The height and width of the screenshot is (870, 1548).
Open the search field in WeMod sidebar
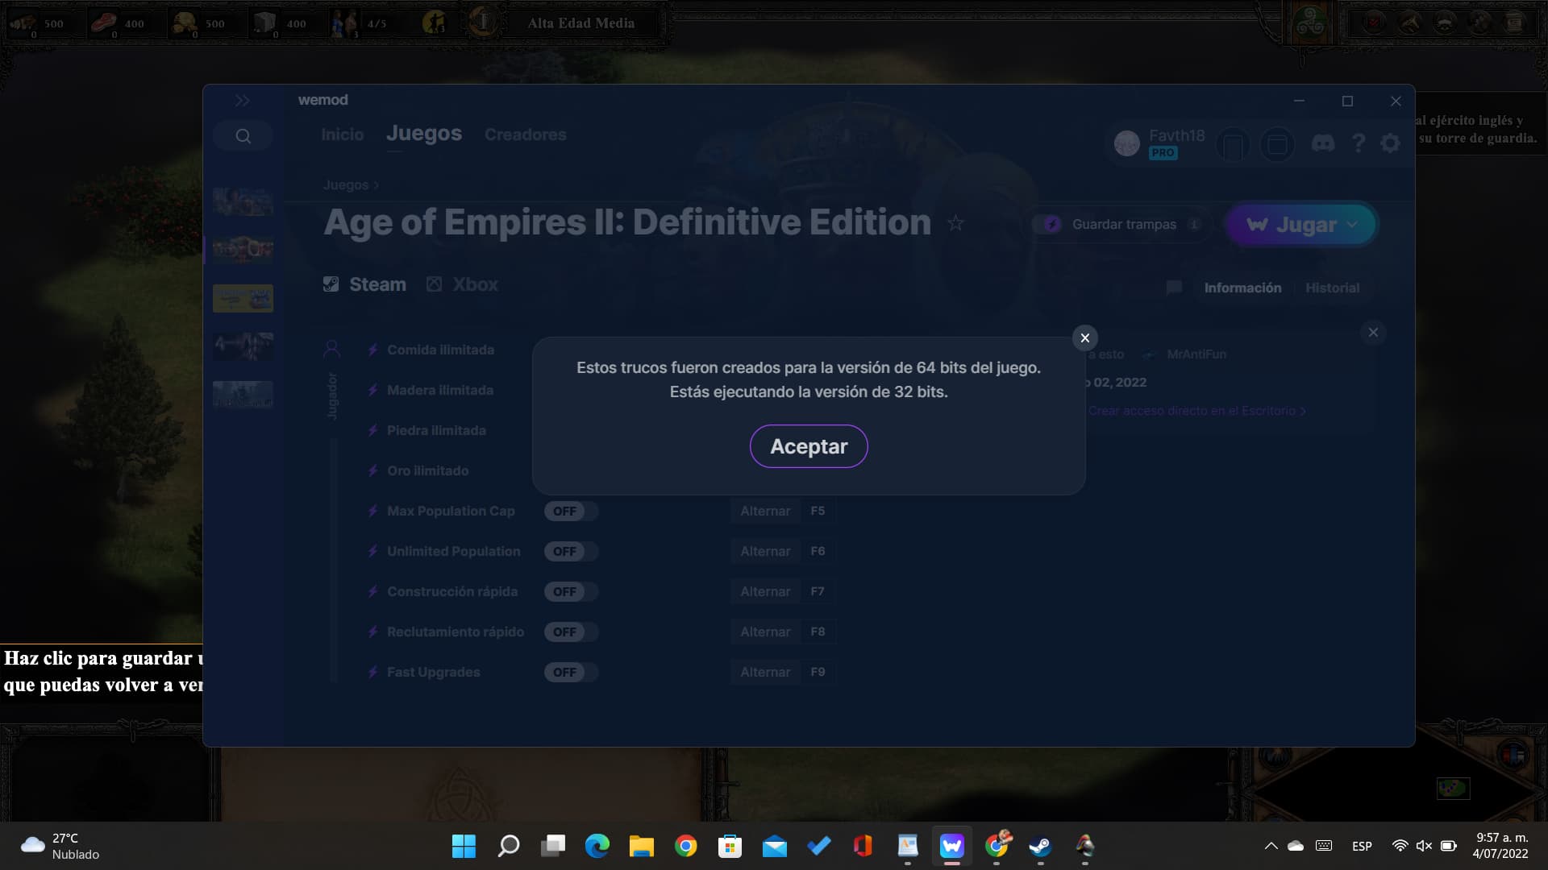[x=243, y=135]
